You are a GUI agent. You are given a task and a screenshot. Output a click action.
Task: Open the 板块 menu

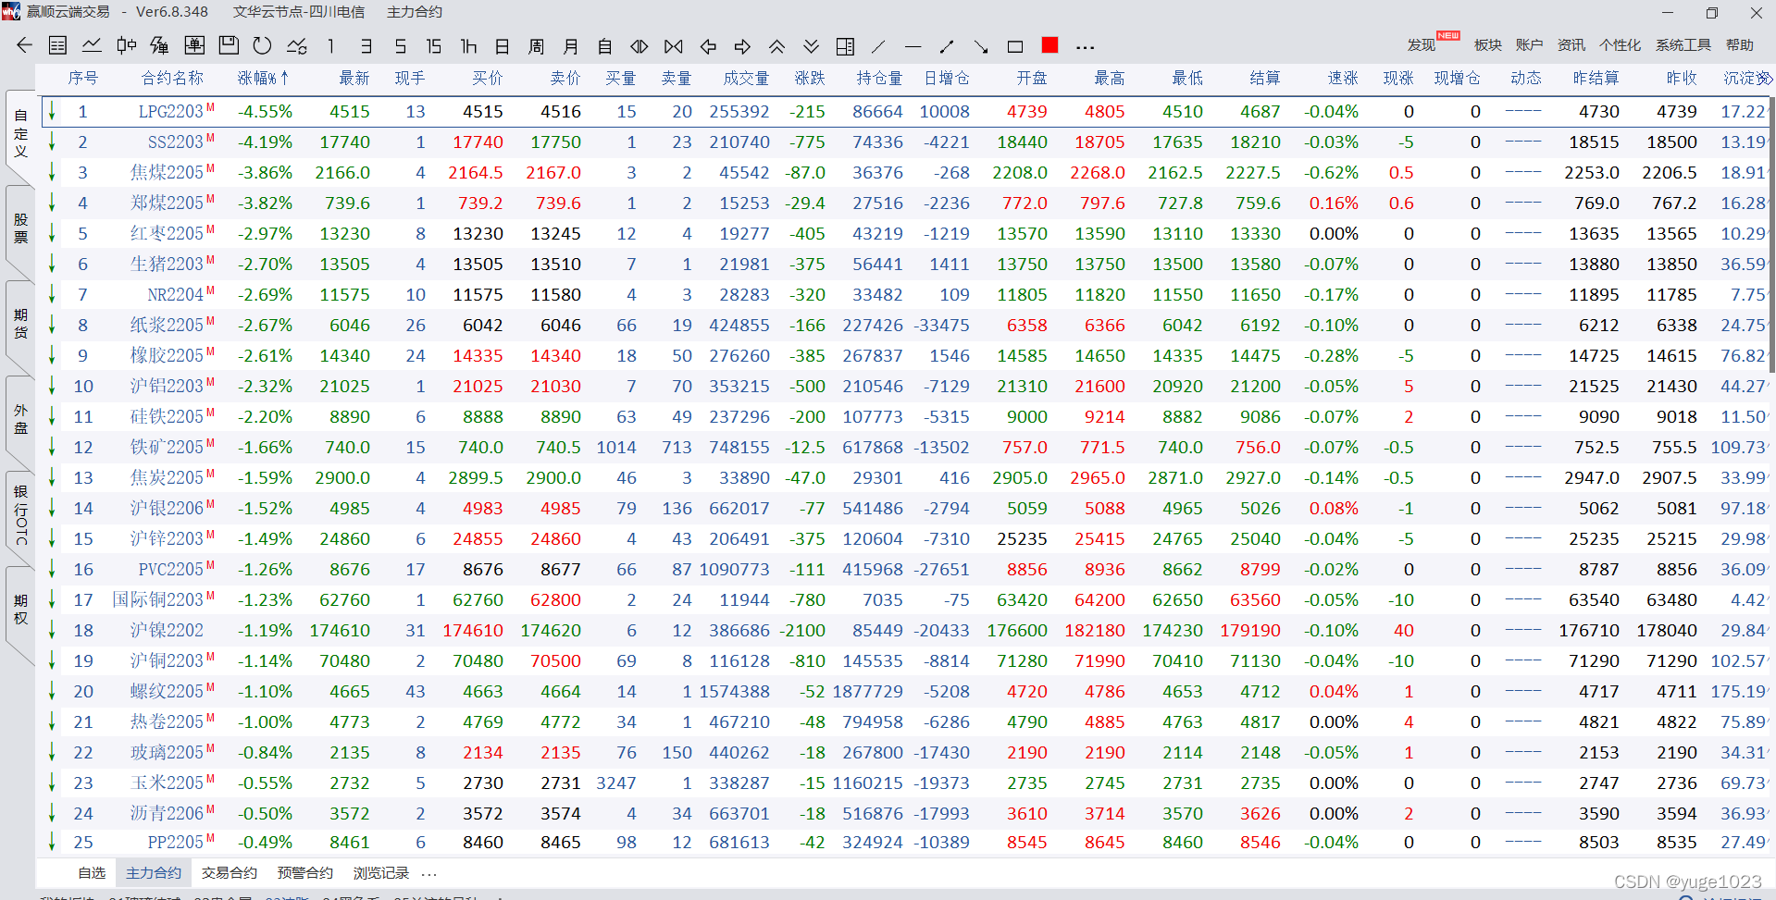[1487, 44]
